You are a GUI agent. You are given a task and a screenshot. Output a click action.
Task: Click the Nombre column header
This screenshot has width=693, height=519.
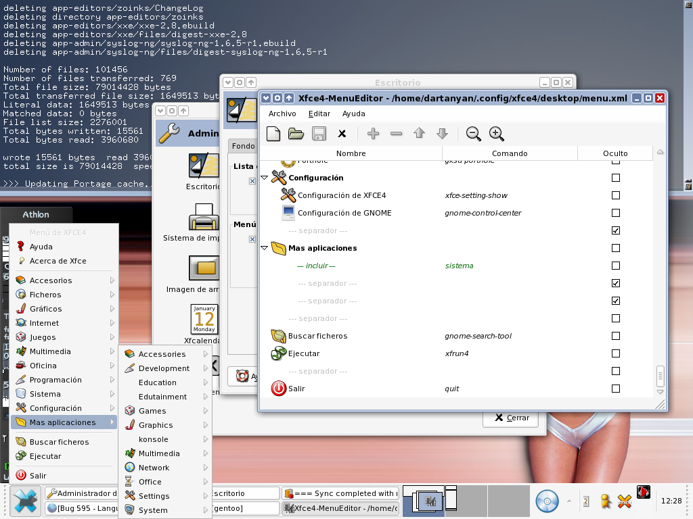(351, 153)
